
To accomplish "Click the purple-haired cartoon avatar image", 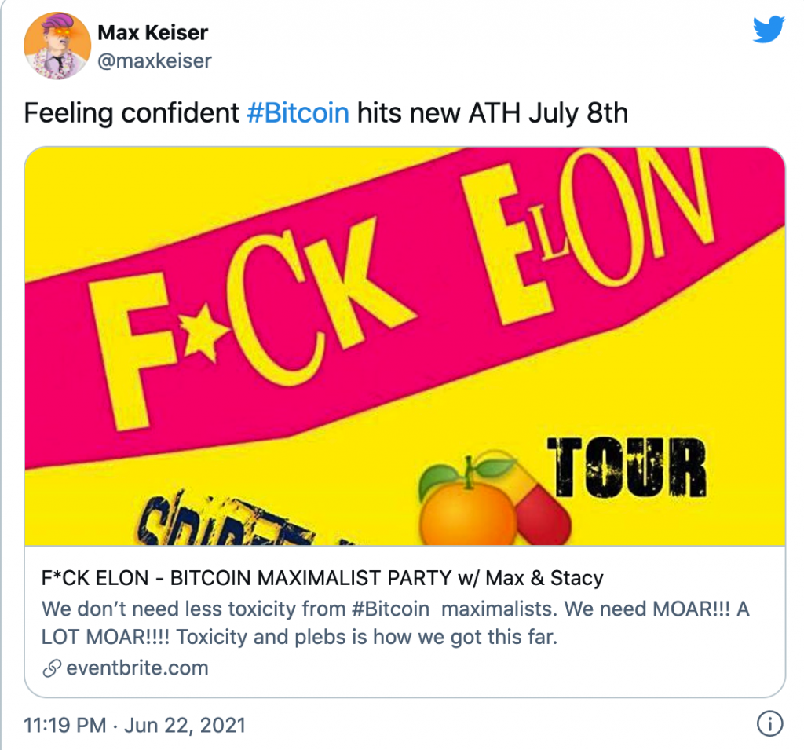I will (x=59, y=45).
